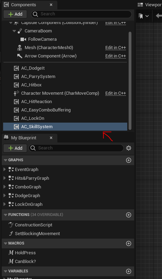This screenshot has width=162, height=279.
Task: Click the AC_LockOn component icon
Action: click(16, 118)
